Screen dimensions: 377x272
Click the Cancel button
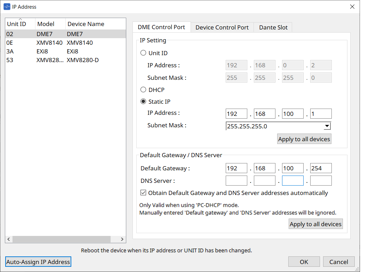(x=338, y=262)
